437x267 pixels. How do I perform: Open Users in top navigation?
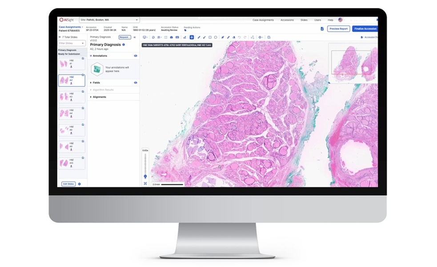[317, 20]
